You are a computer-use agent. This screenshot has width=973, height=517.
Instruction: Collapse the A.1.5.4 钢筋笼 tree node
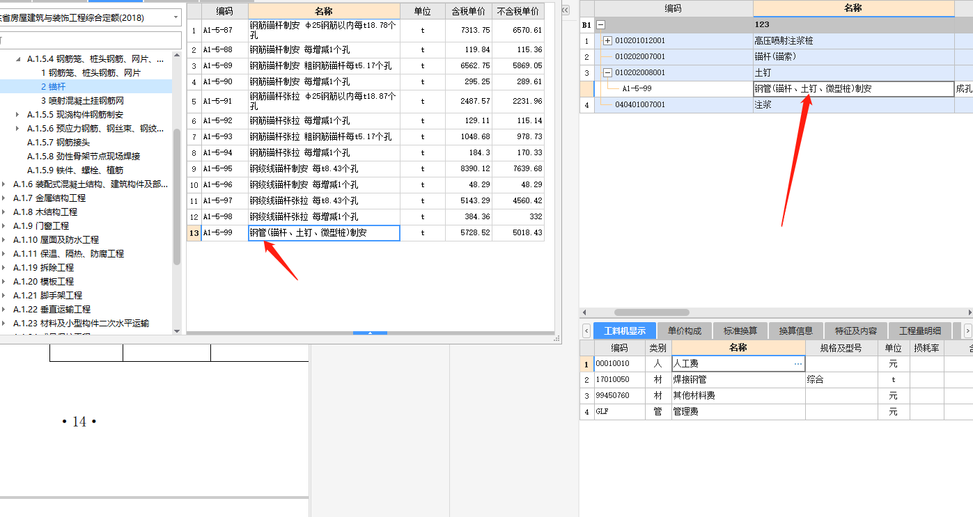[18, 59]
